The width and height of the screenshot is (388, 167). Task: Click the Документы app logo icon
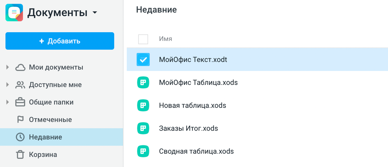[x=14, y=13]
